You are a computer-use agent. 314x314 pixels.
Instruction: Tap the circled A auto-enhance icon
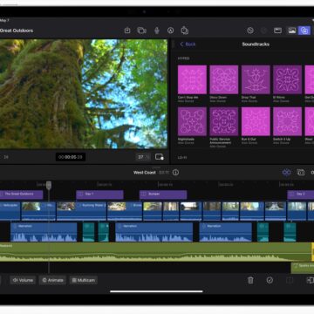pos(170,31)
